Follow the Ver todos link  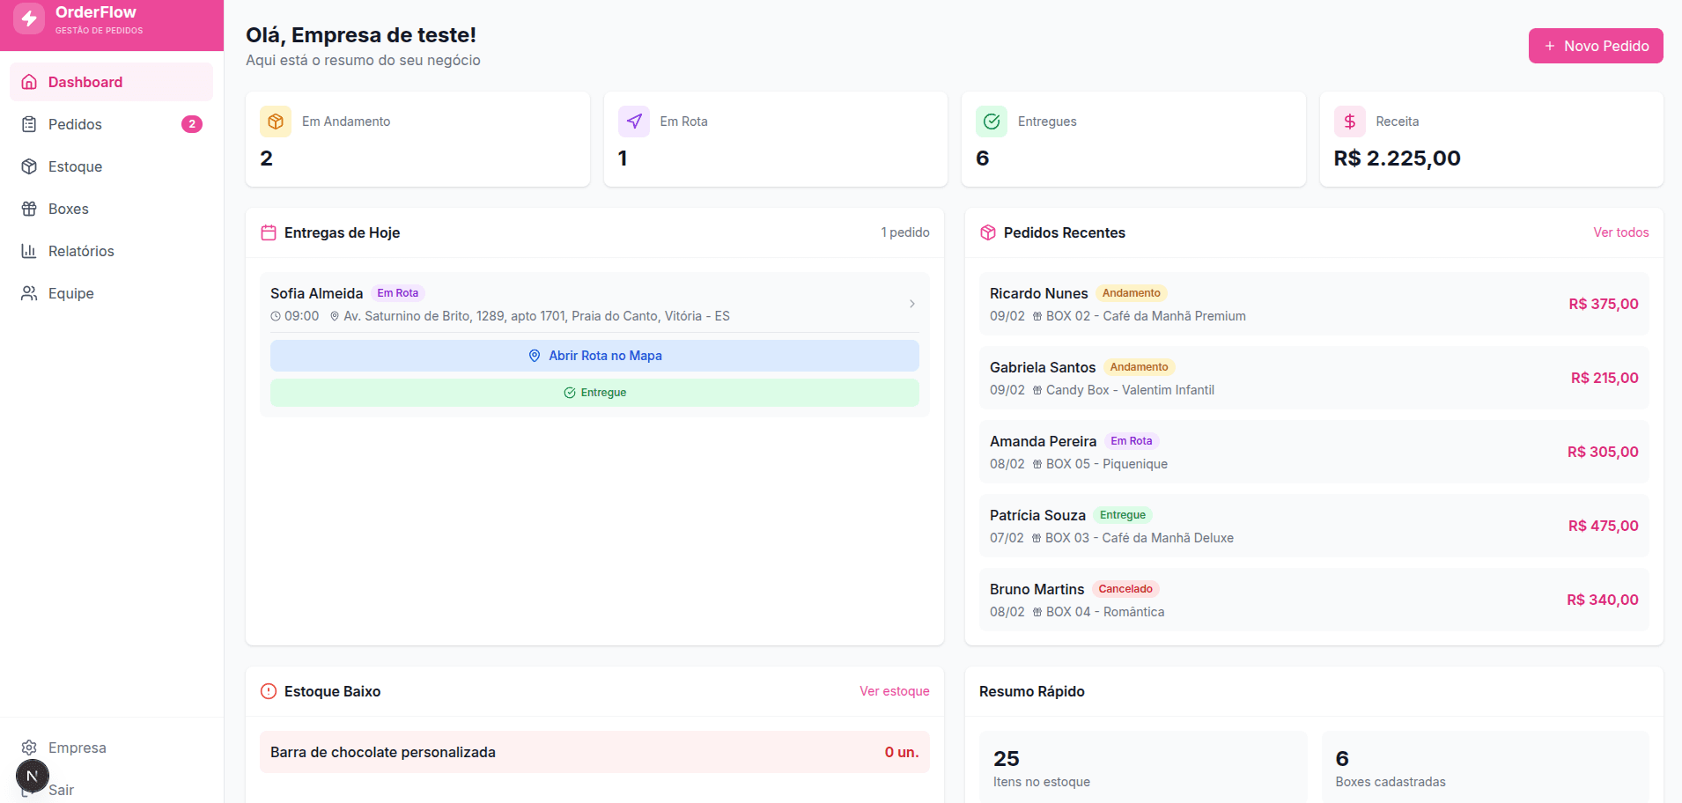click(1620, 232)
